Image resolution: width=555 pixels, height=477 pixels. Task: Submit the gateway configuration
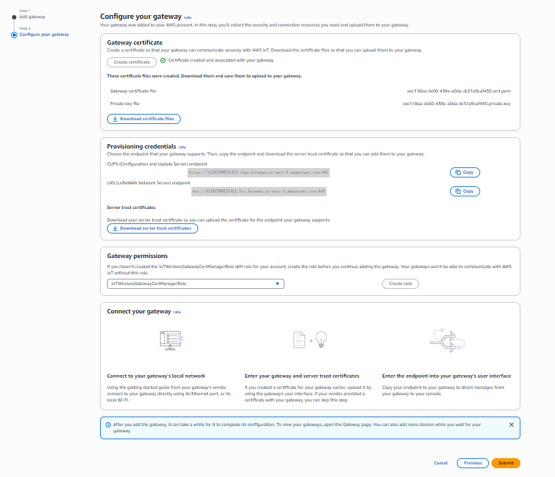coord(505,463)
